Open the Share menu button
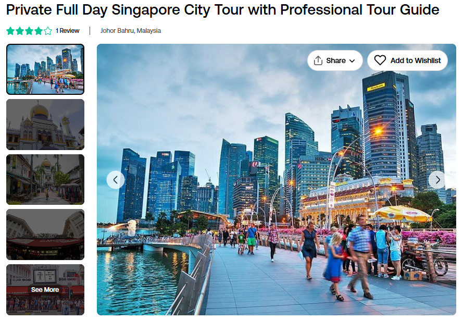Image resolution: width=464 pixels, height=320 pixels. [x=335, y=60]
